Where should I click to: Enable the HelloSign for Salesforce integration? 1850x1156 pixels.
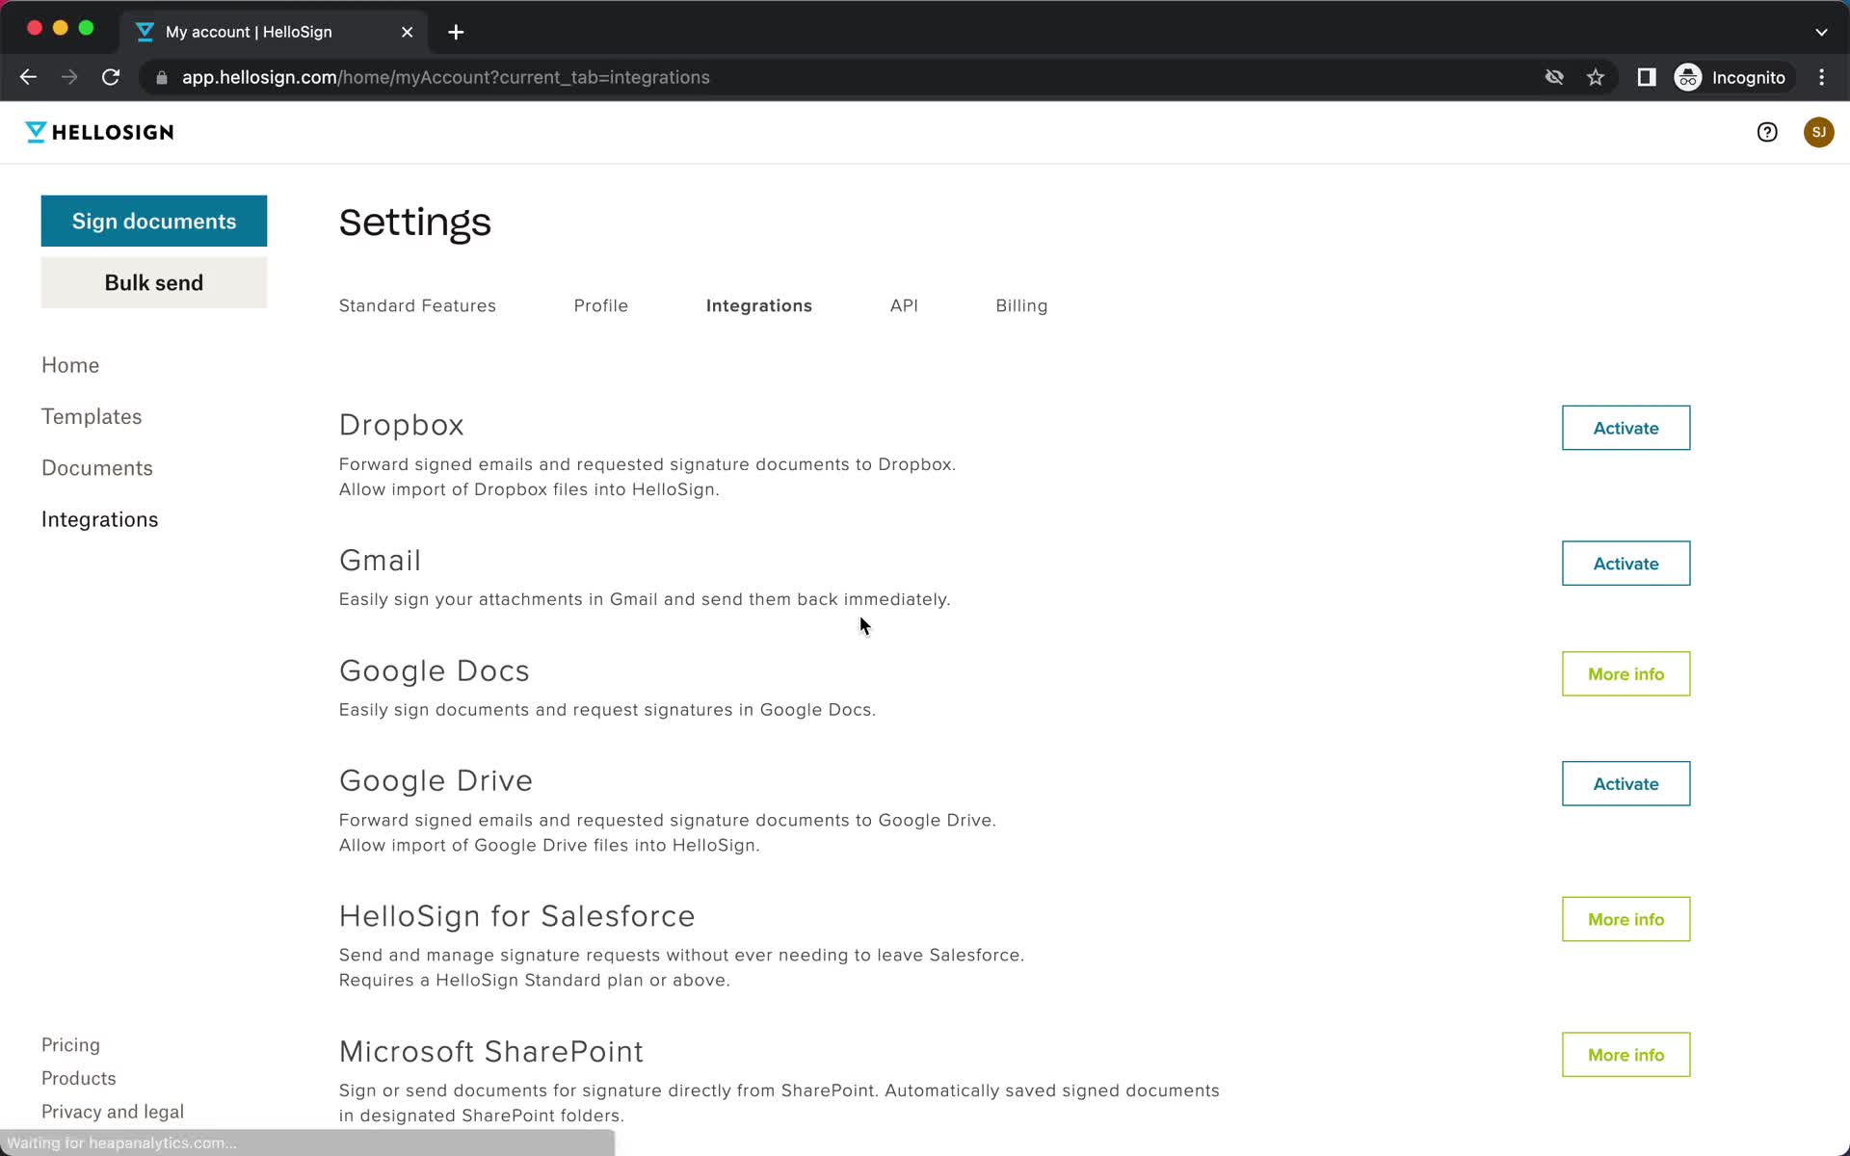(x=1626, y=919)
